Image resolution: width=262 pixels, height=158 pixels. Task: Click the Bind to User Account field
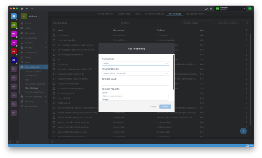[135, 96]
